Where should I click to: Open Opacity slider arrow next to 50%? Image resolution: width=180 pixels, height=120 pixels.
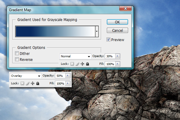[68, 76]
